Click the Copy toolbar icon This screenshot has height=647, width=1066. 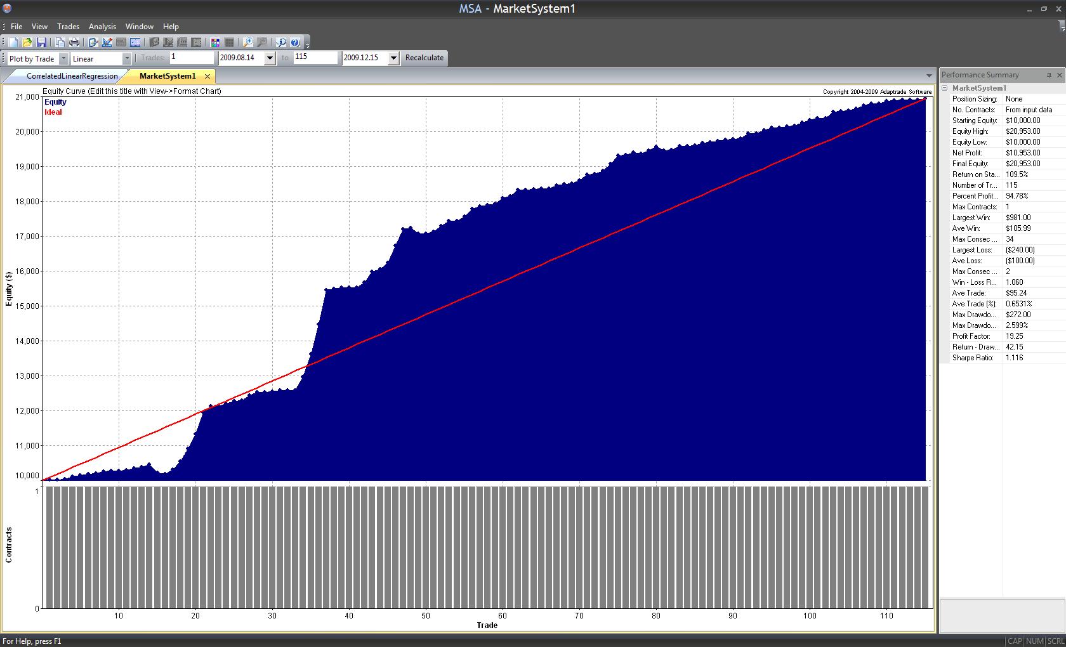[x=60, y=42]
